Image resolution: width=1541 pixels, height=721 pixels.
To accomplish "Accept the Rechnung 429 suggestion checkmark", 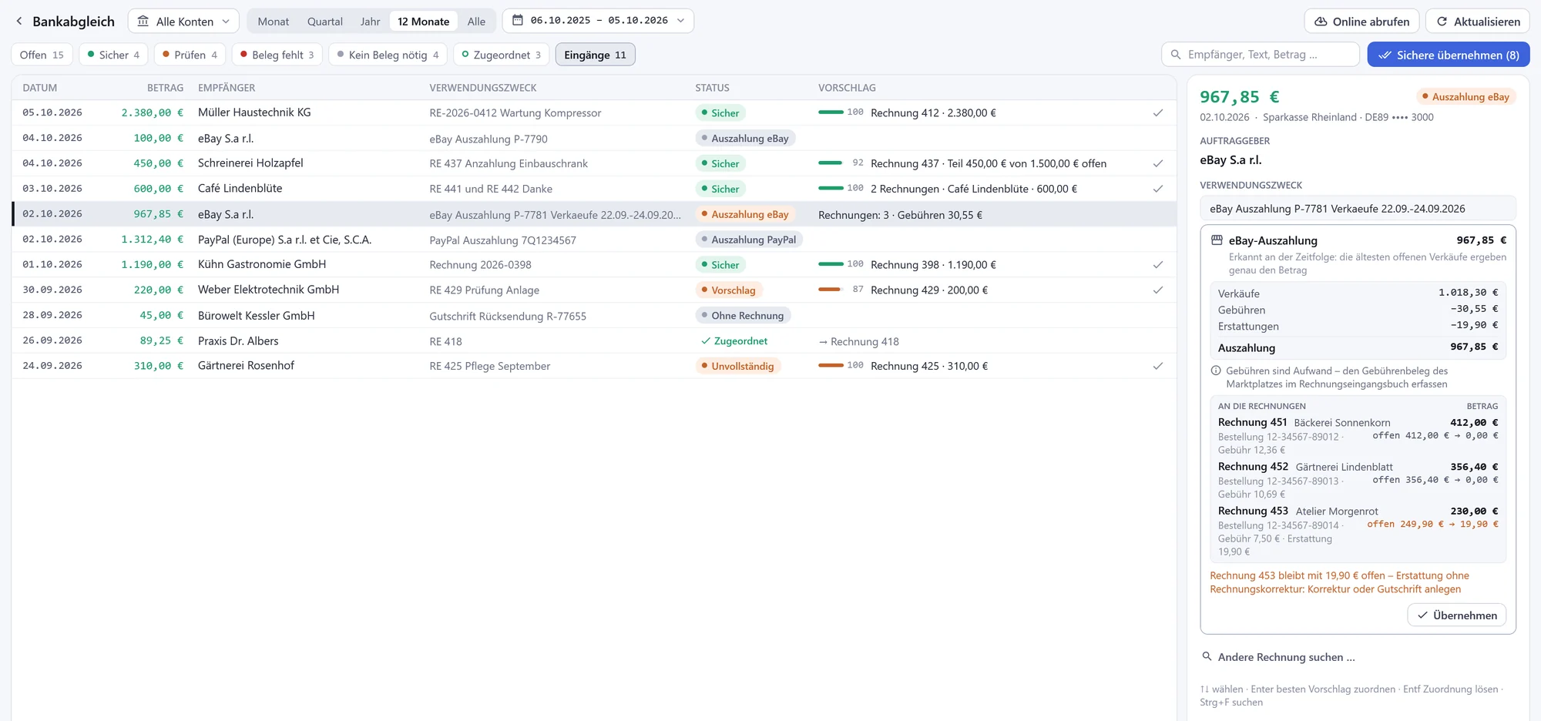I will 1157,290.
